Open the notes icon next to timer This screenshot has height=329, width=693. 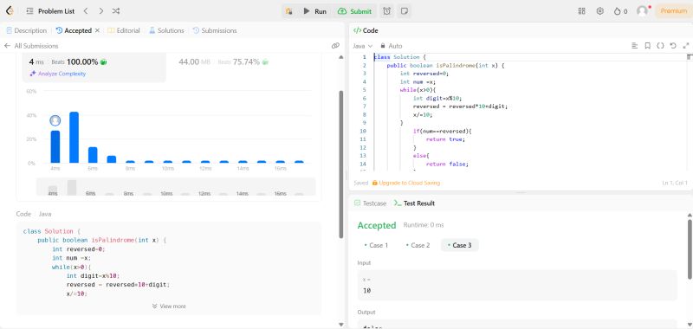tap(404, 11)
